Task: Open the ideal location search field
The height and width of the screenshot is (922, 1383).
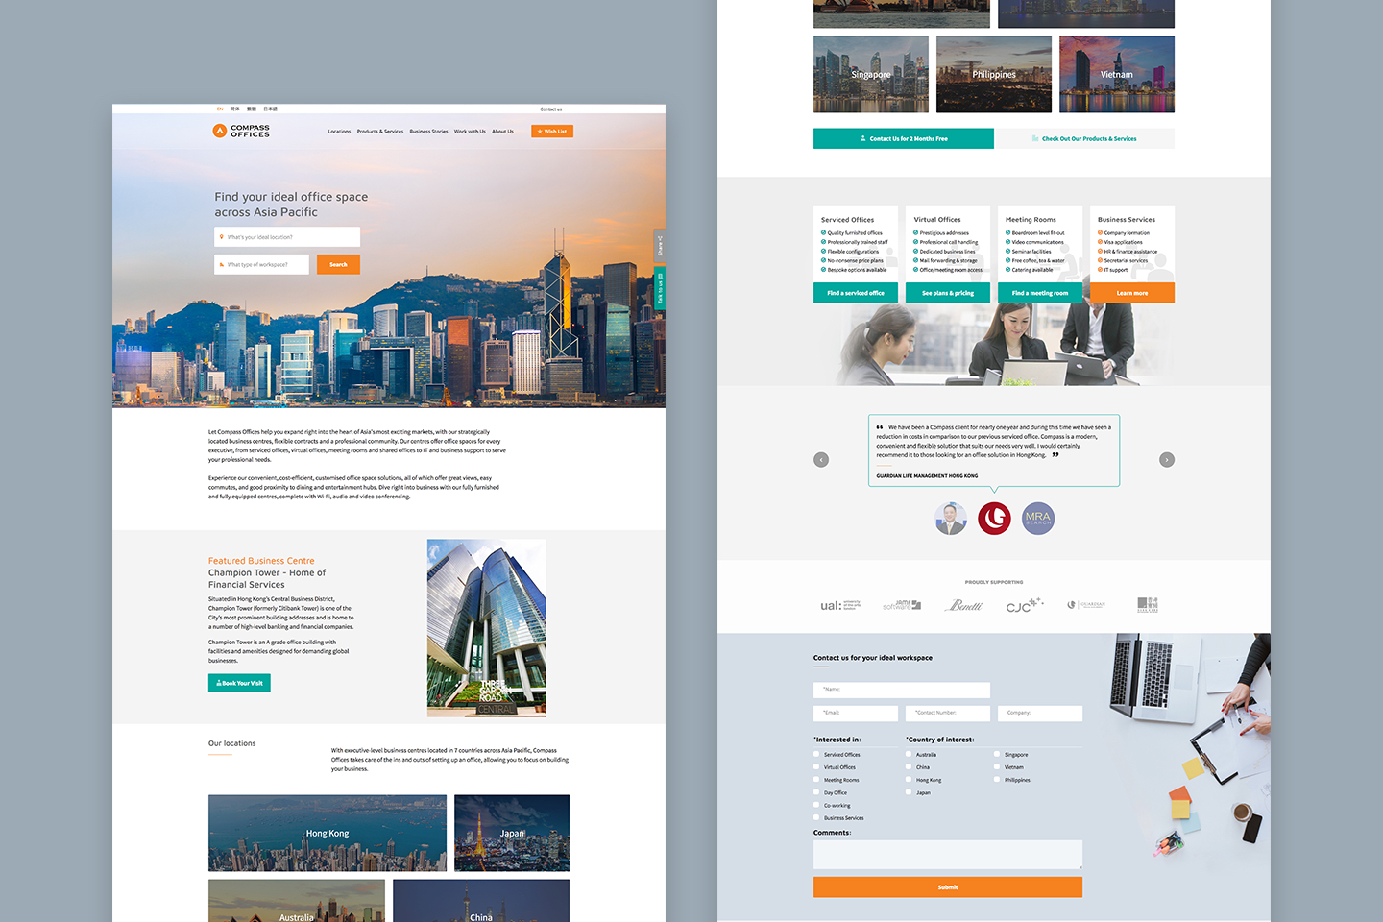Action: click(x=287, y=237)
